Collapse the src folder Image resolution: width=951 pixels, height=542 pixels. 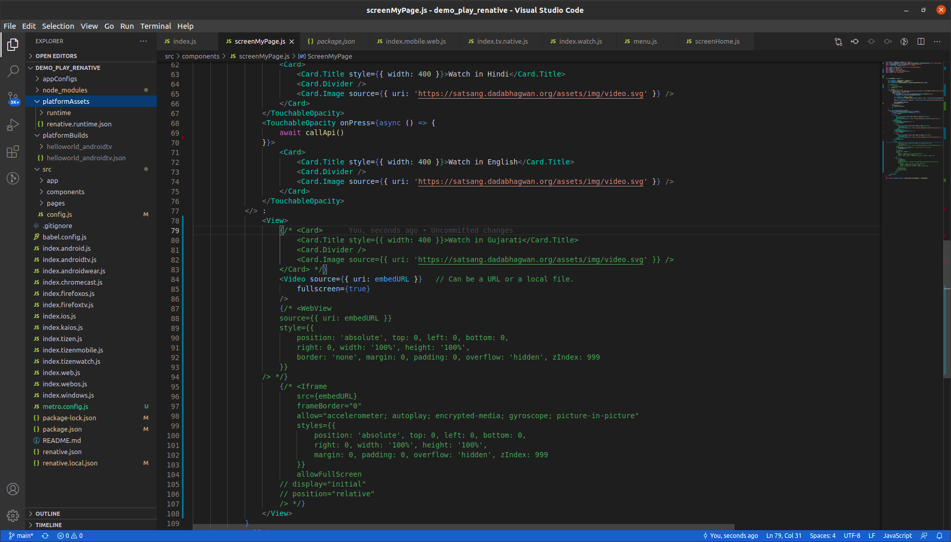click(x=91, y=170)
